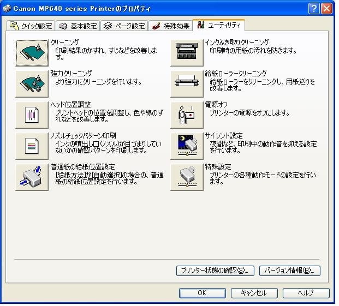Switch to the 基本設定 tab
The image size is (339, 306).
(78, 26)
